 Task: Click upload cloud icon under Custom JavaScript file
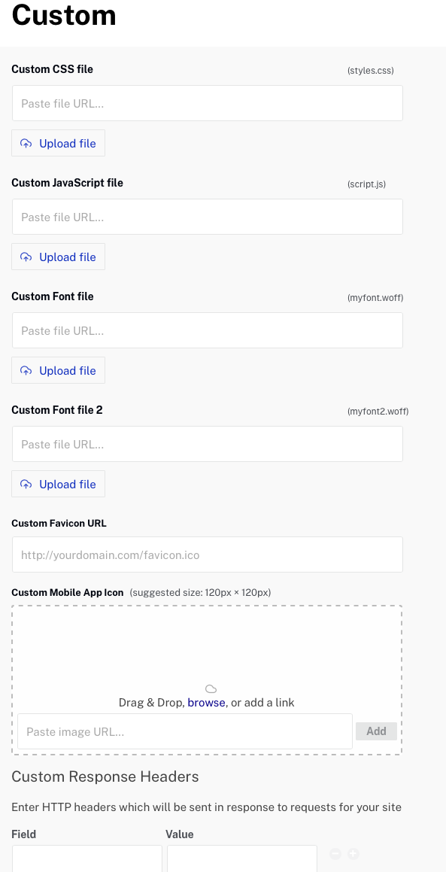pyautogui.click(x=26, y=257)
